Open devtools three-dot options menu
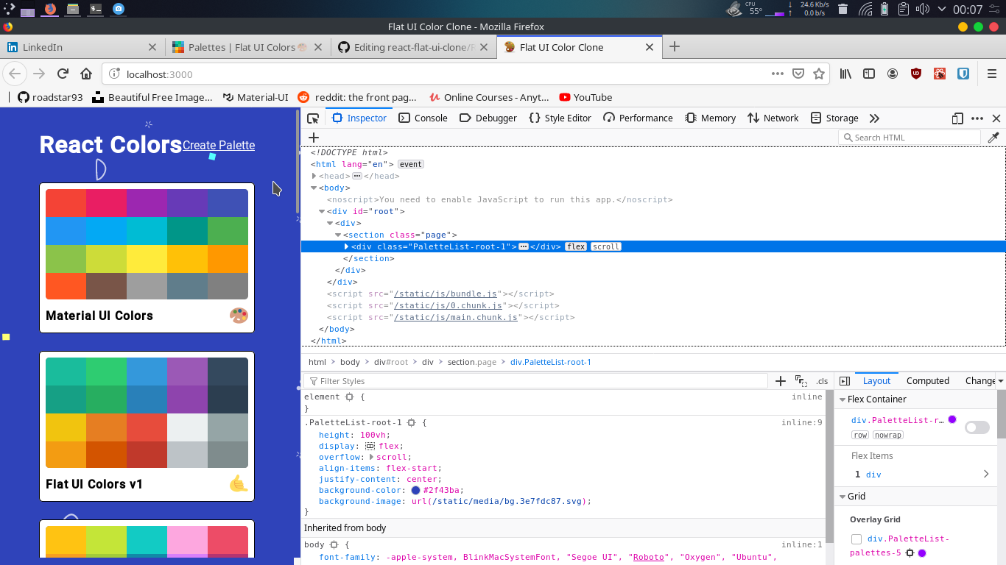Screen dimensions: 1006x565 coord(977,118)
